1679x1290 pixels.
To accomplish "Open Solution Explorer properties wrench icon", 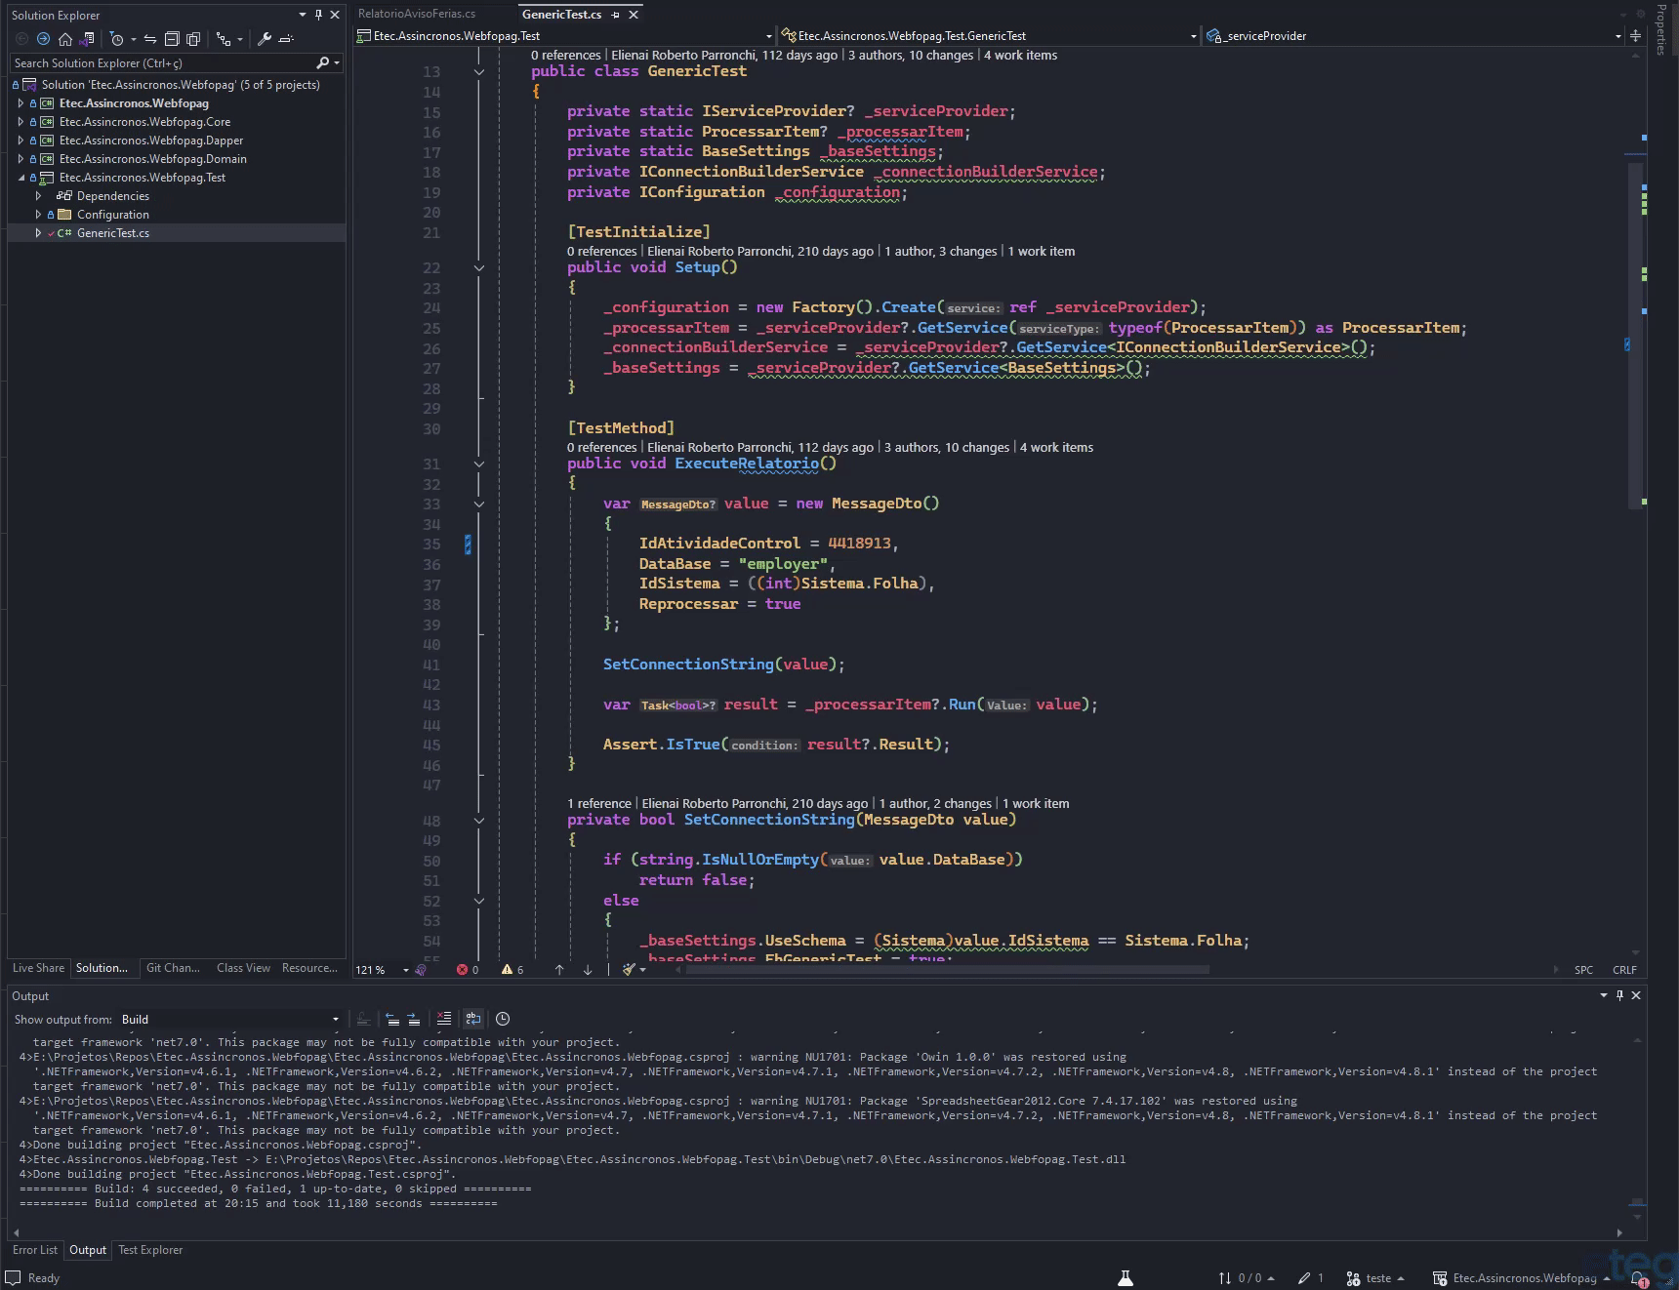I will click(265, 39).
